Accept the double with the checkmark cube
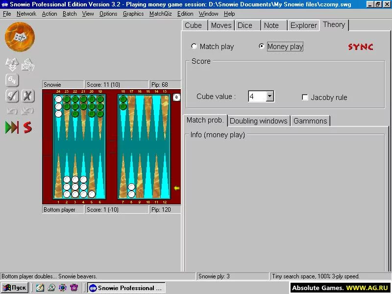The width and height of the screenshot is (392, 294). click(12, 96)
